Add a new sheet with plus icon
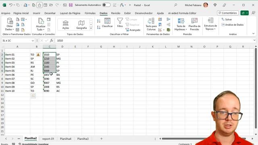This screenshot has height=145, width=258. click(101, 139)
